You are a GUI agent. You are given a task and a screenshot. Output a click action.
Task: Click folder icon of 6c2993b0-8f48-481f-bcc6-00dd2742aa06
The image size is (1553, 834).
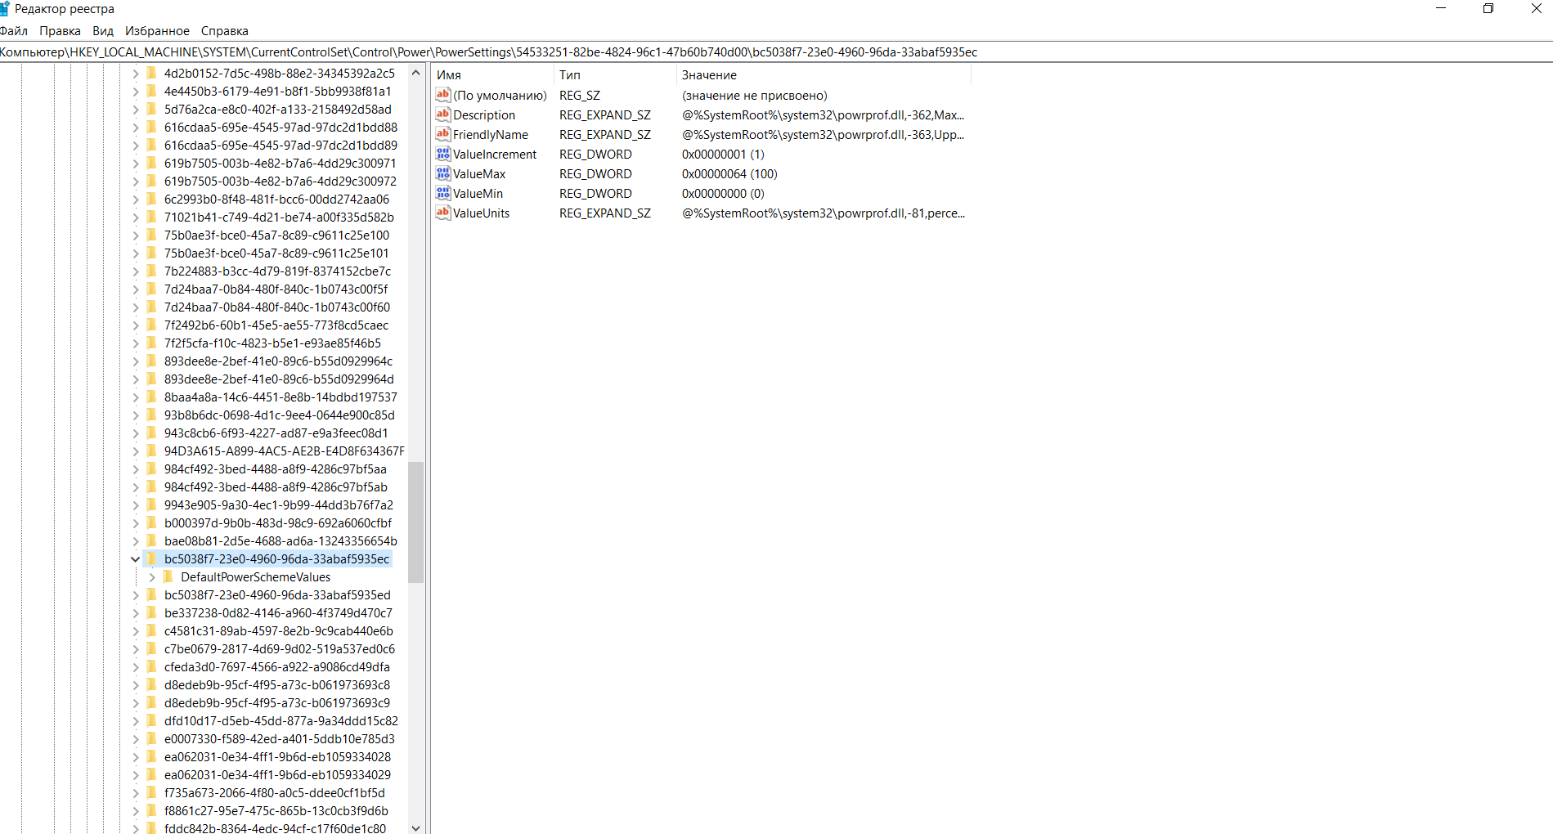(x=151, y=199)
